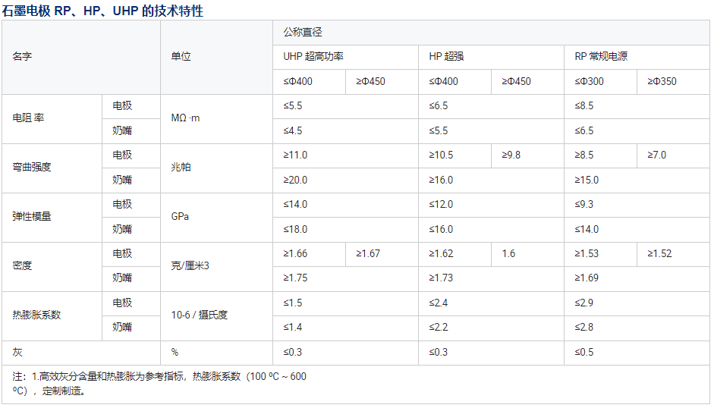
Task: Click the HP 超强 header cell
Action: pos(446,57)
